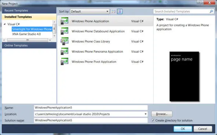Toggle Create directory for solution checkbox

pos(153,120)
